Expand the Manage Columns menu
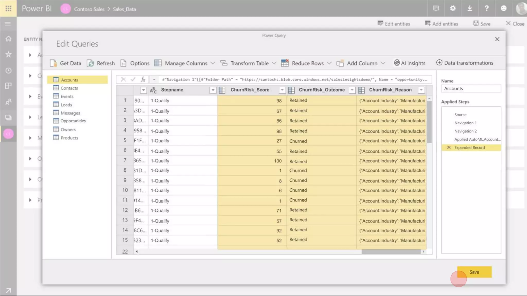 point(213,63)
